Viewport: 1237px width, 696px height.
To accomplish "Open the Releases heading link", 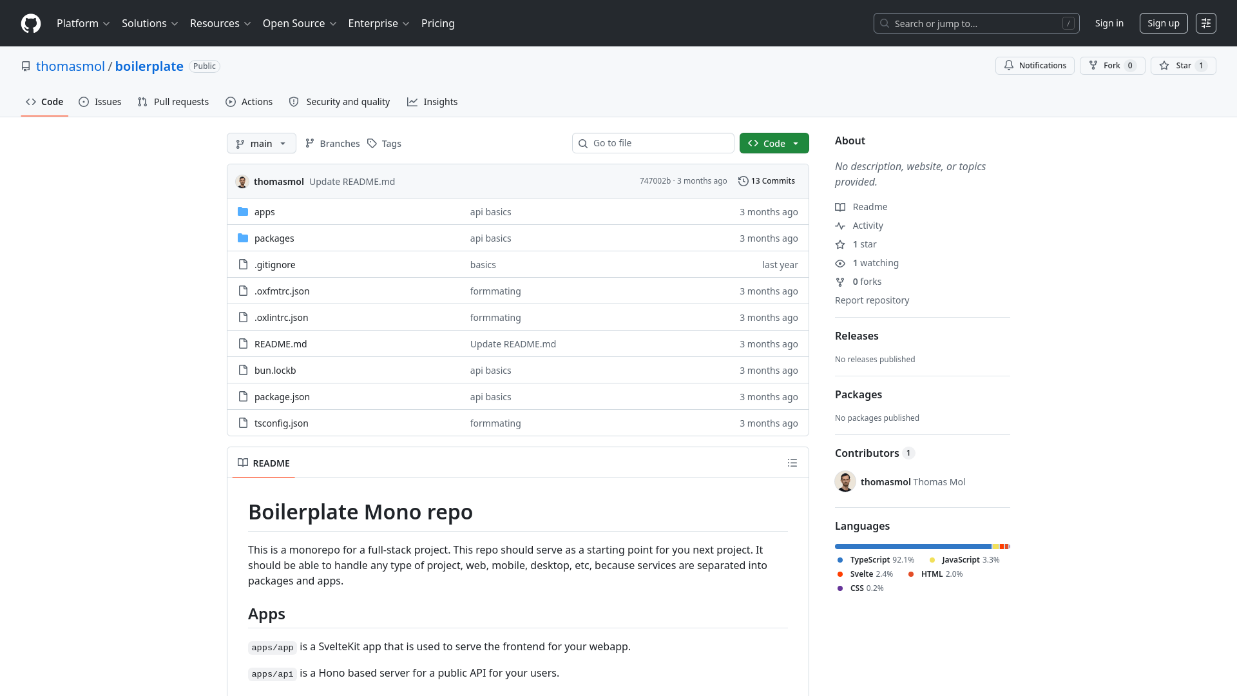I will [x=856, y=336].
